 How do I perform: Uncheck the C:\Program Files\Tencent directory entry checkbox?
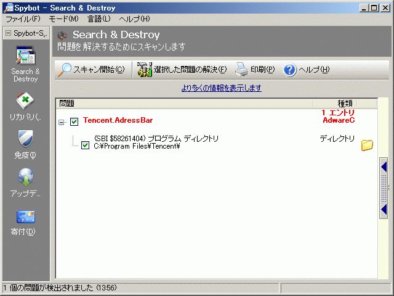click(86, 146)
